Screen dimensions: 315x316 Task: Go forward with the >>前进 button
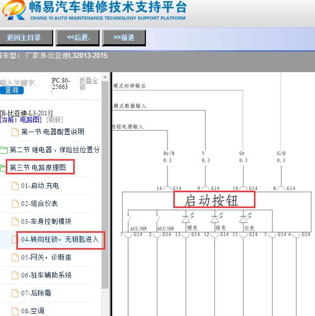124,38
